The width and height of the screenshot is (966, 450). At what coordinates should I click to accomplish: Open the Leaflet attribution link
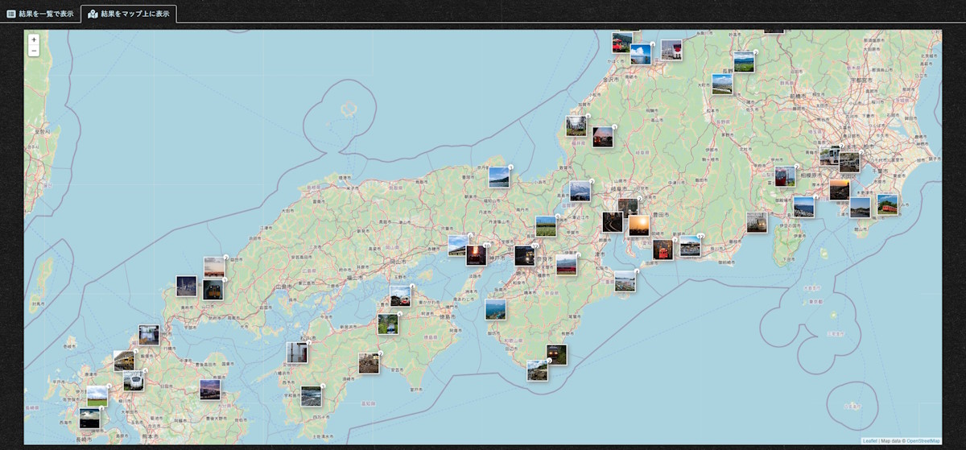(869, 440)
